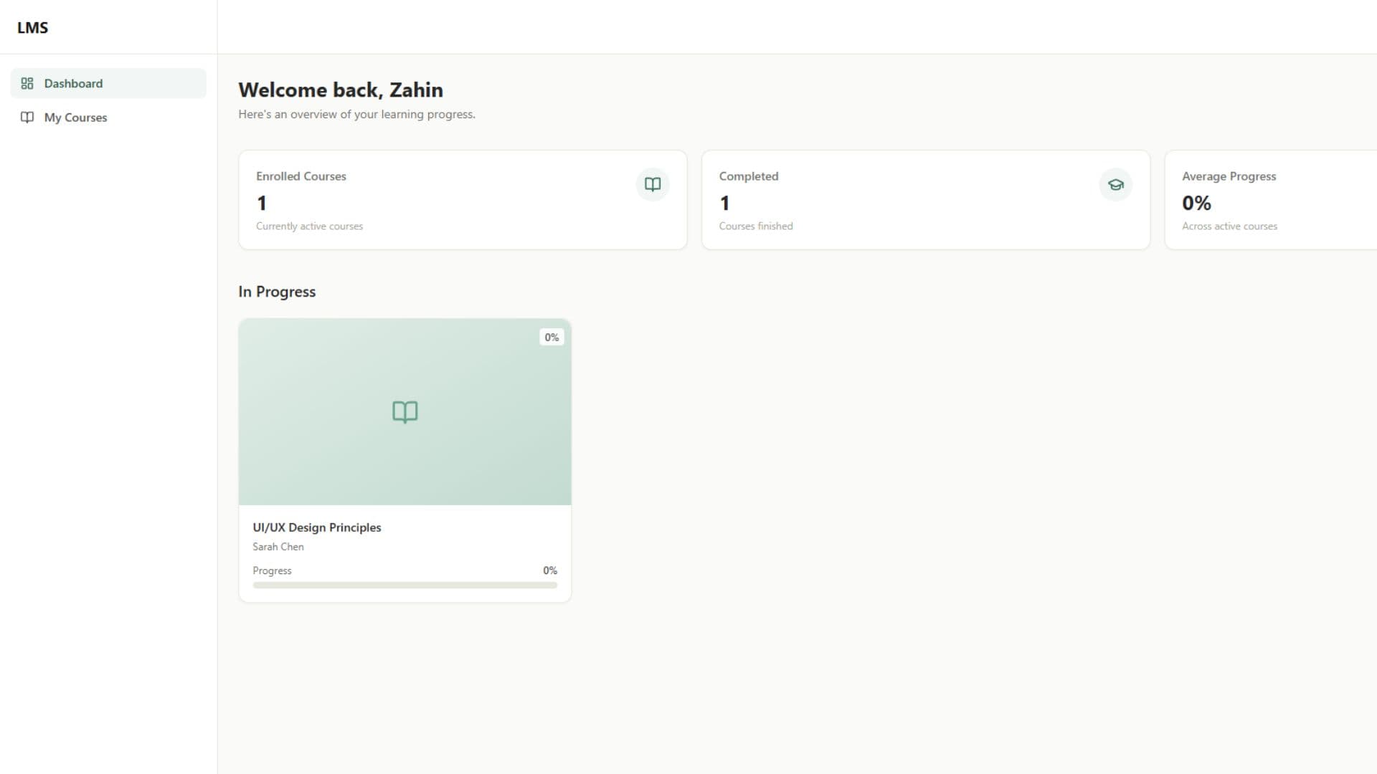Click the 'Welcome back, Zahin' heading
Viewport: 1377px width, 774px height.
tap(341, 90)
